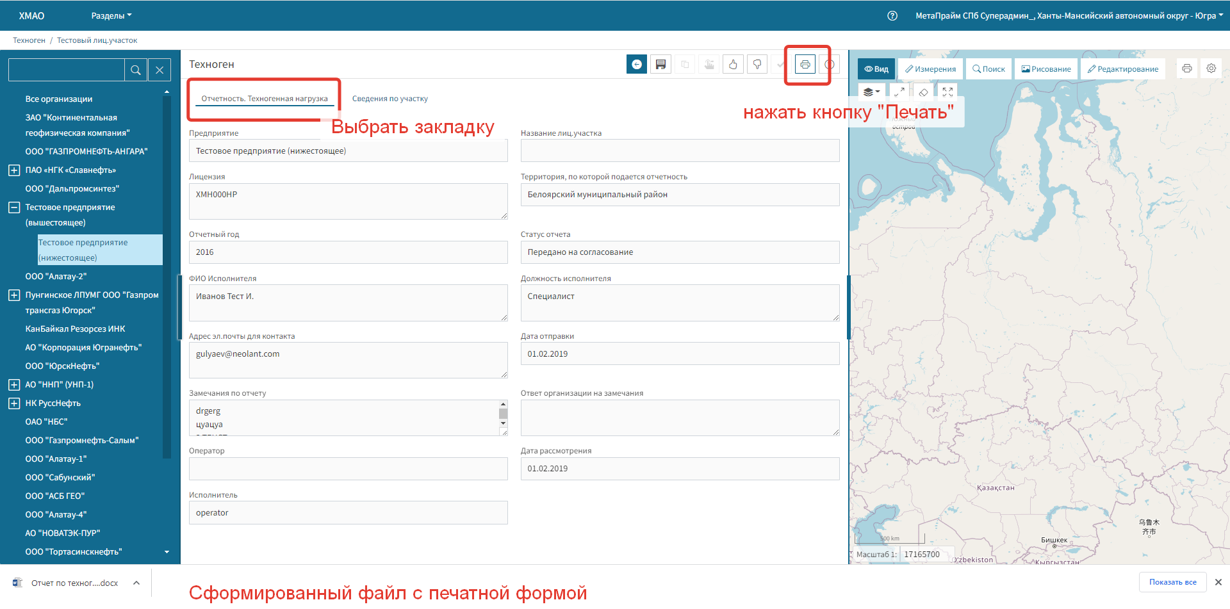
Task: Collapse Тестовое предприятие (вышестоящее) node
Action: pos(14,207)
